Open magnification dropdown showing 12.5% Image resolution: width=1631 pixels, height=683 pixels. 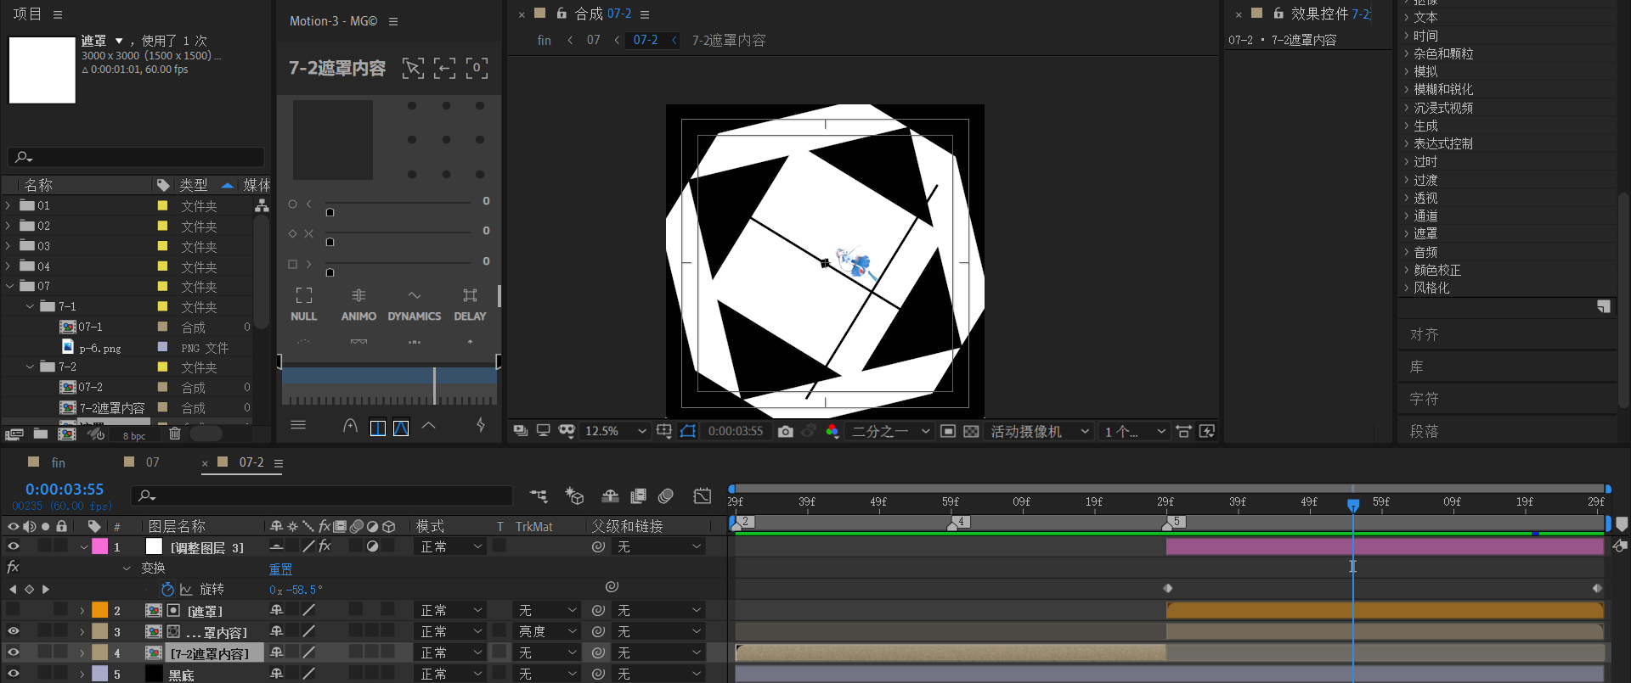point(615,431)
